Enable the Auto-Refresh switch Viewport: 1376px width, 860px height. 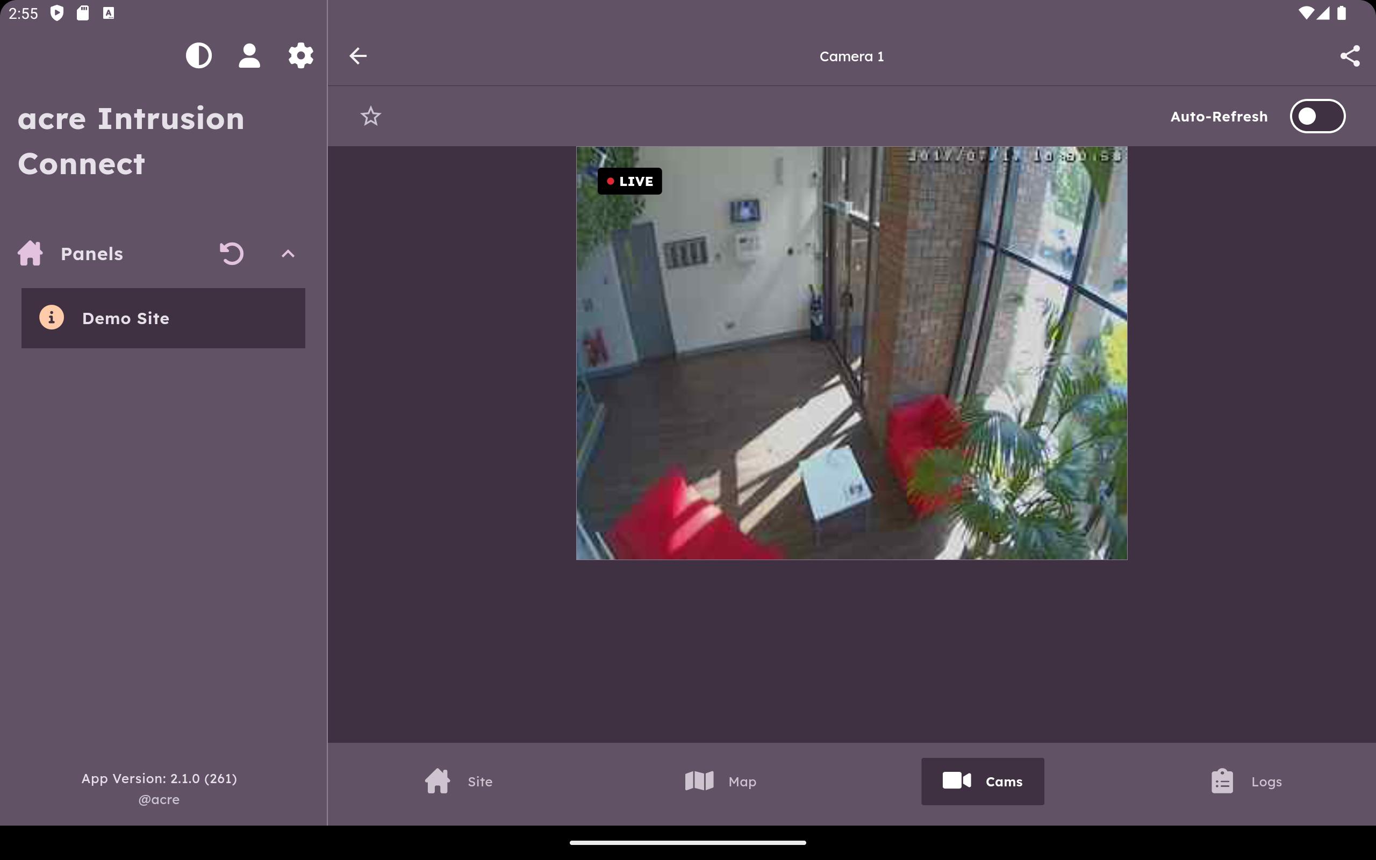tap(1317, 116)
